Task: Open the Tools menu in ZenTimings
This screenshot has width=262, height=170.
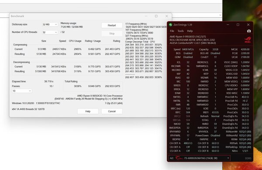Action: pyautogui.click(x=180, y=31)
